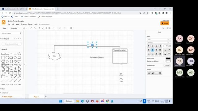Click the orange Share button
Viewport: 198px width, 111px height.
(165, 23)
